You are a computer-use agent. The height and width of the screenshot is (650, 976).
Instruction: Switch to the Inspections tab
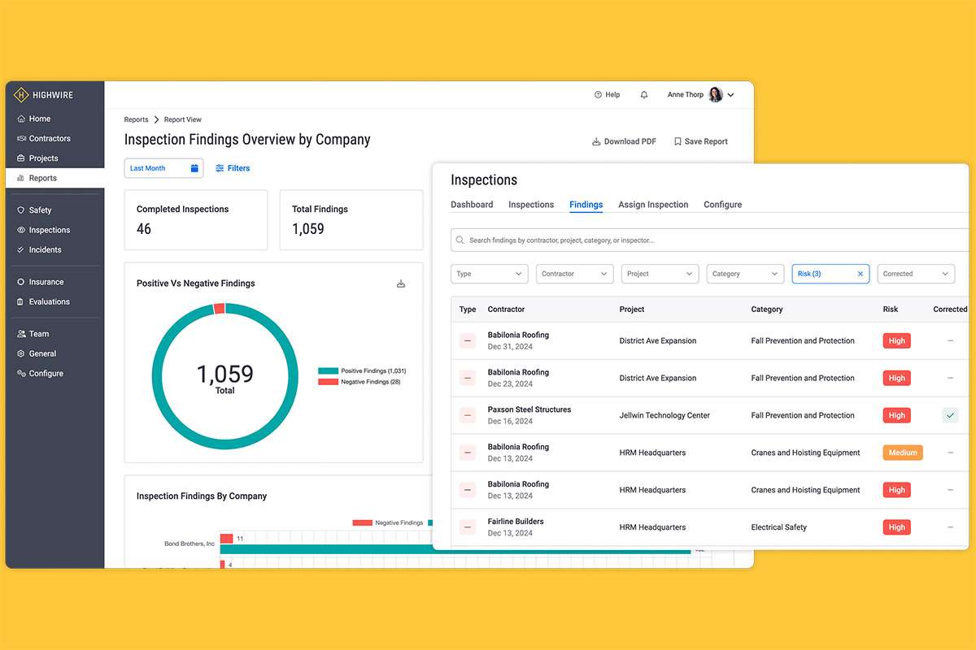(531, 205)
